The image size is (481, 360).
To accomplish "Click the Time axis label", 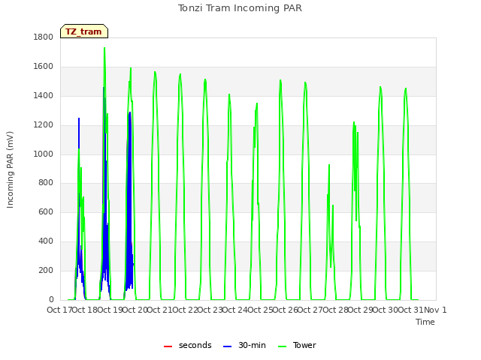I will [425, 322].
